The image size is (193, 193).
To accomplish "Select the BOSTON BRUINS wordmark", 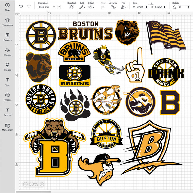I will [x=86, y=31].
